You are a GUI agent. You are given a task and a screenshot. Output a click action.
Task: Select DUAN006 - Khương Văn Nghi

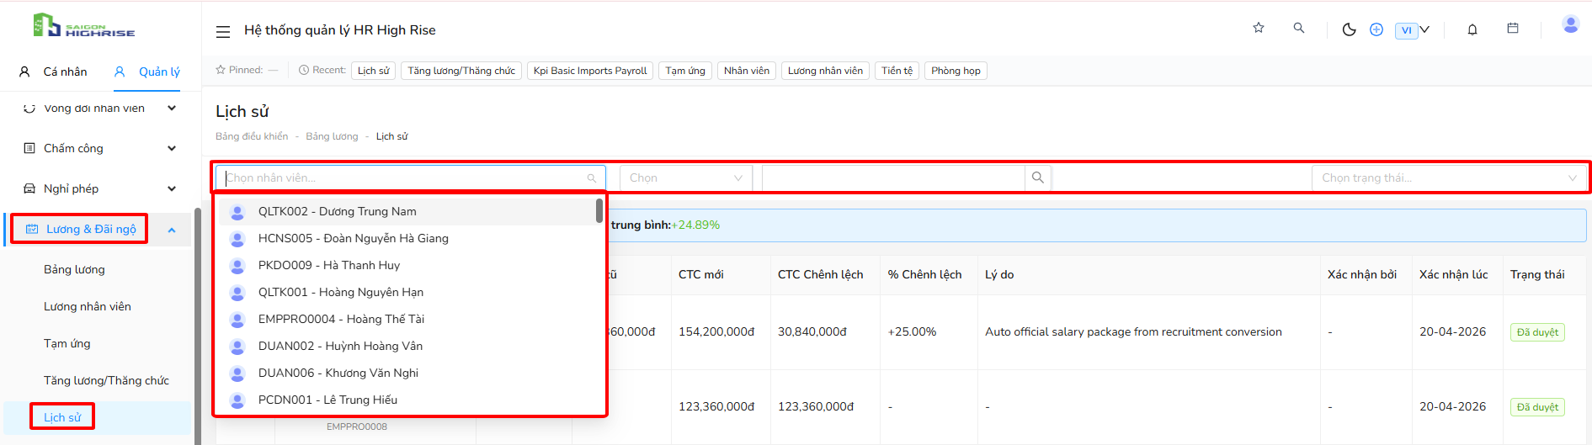coord(407,373)
